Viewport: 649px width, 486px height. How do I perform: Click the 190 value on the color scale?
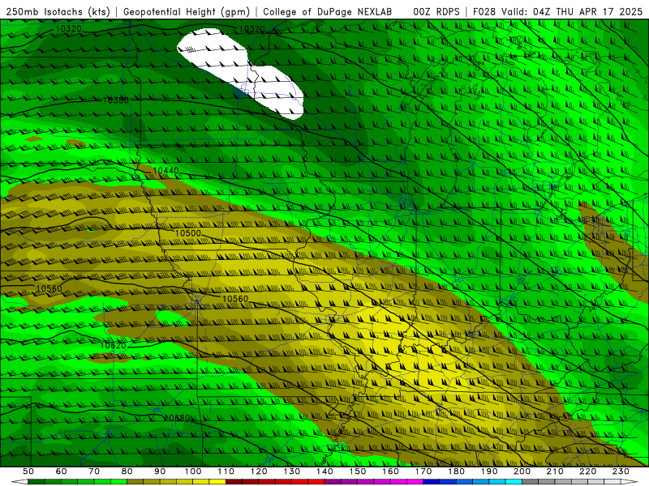click(x=489, y=471)
